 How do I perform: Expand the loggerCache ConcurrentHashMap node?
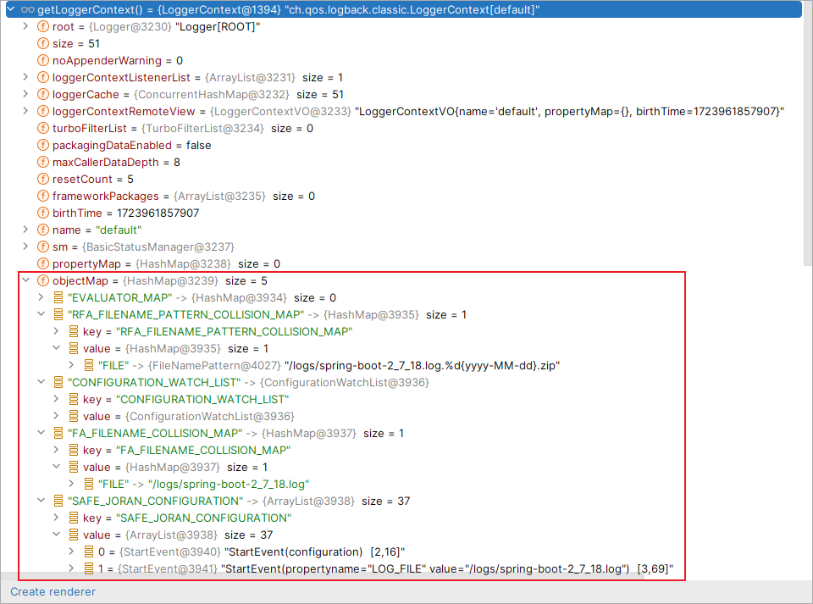pos(25,94)
